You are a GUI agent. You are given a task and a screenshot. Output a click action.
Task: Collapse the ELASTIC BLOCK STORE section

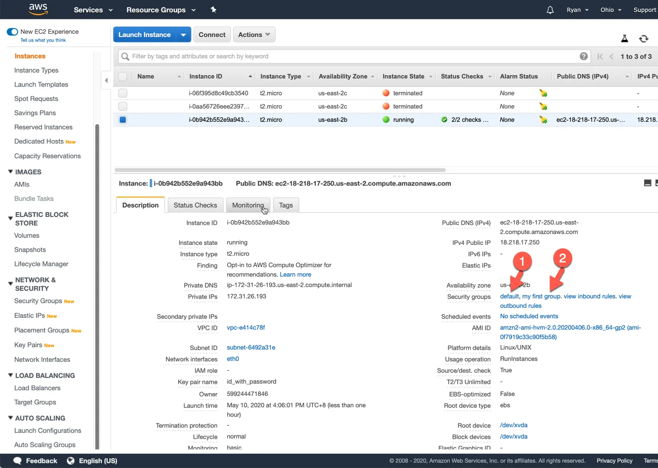tap(10, 218)
